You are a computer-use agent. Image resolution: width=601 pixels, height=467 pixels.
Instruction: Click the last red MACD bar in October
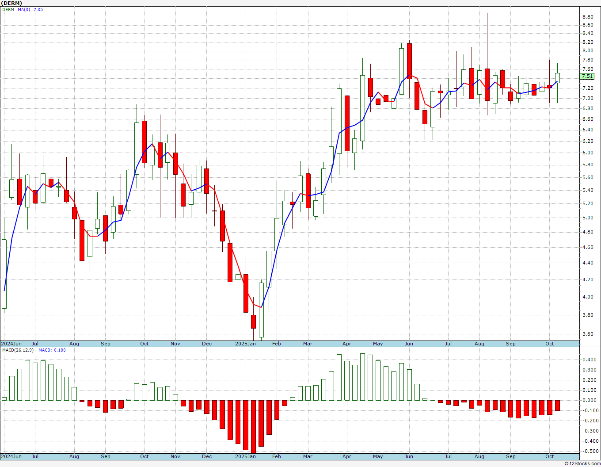tap(557, 406)
